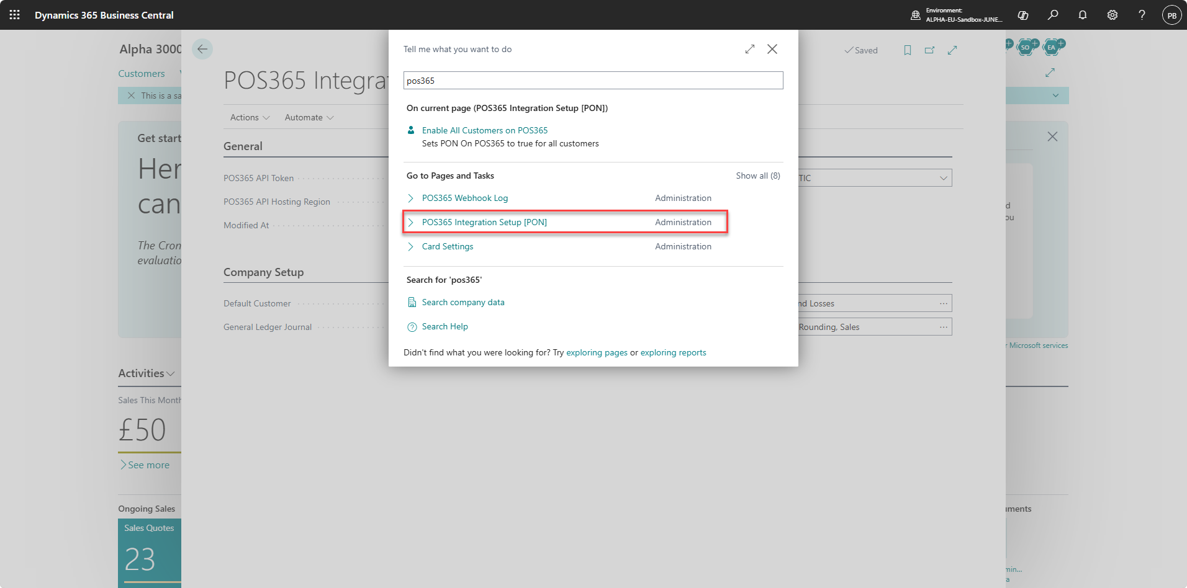Click See more under Sales This Month
Screen dimensions: 1187x588
145,465
